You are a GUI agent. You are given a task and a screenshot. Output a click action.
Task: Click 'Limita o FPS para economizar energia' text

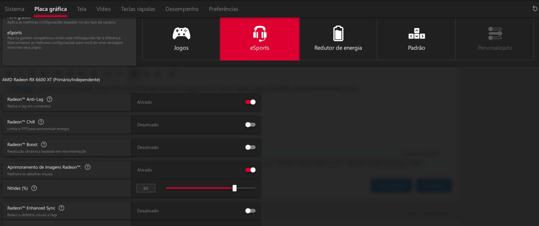click(x=38, y=129)
